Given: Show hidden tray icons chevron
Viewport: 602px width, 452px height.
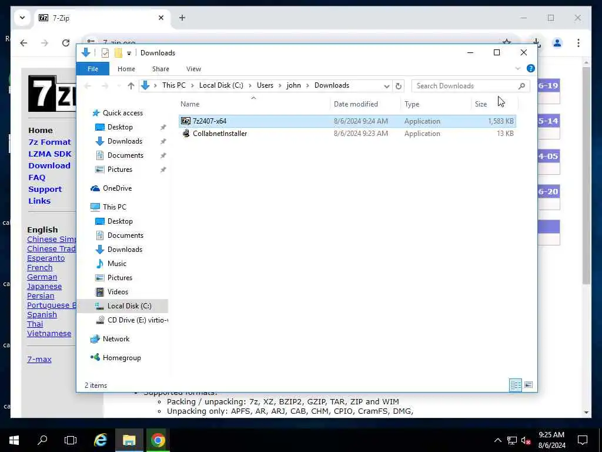Looking at the screenshot, I should point(497,440).
